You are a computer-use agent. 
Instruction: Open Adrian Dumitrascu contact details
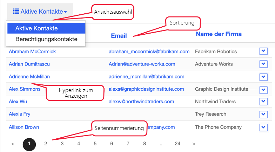pos(29,64)
